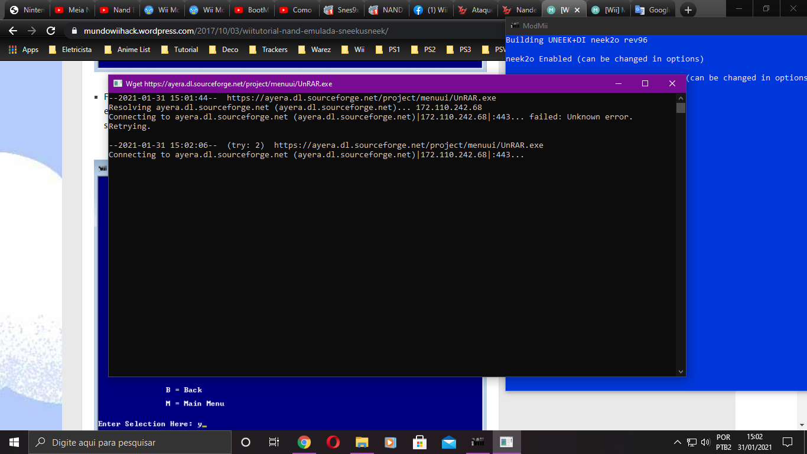Click the site padlock security icon
Screen dimensions: 807x454
[x=74, y=31]
